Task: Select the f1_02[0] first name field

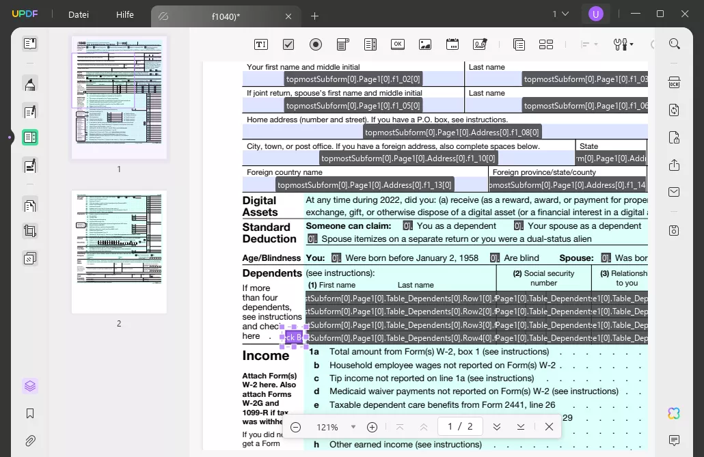Action: [x=353, y=79]
